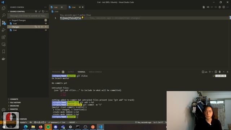Switch to the Output panel tab

pos(71,72)
